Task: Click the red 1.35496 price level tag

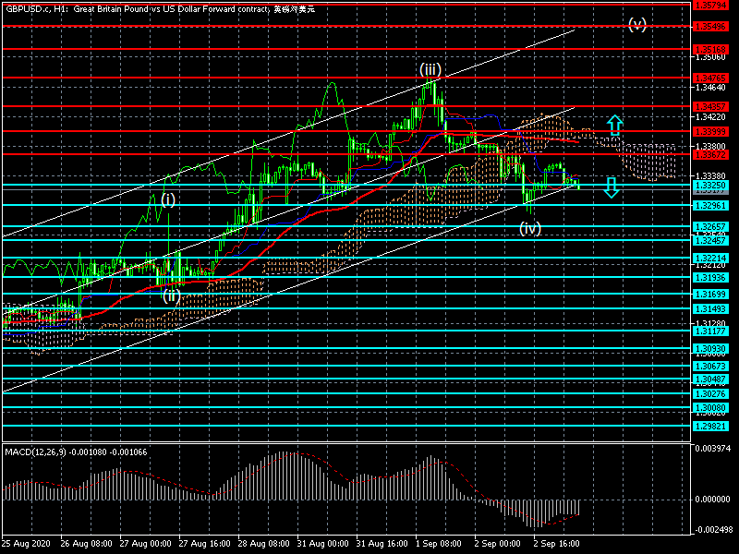Action: coord(710,27)
